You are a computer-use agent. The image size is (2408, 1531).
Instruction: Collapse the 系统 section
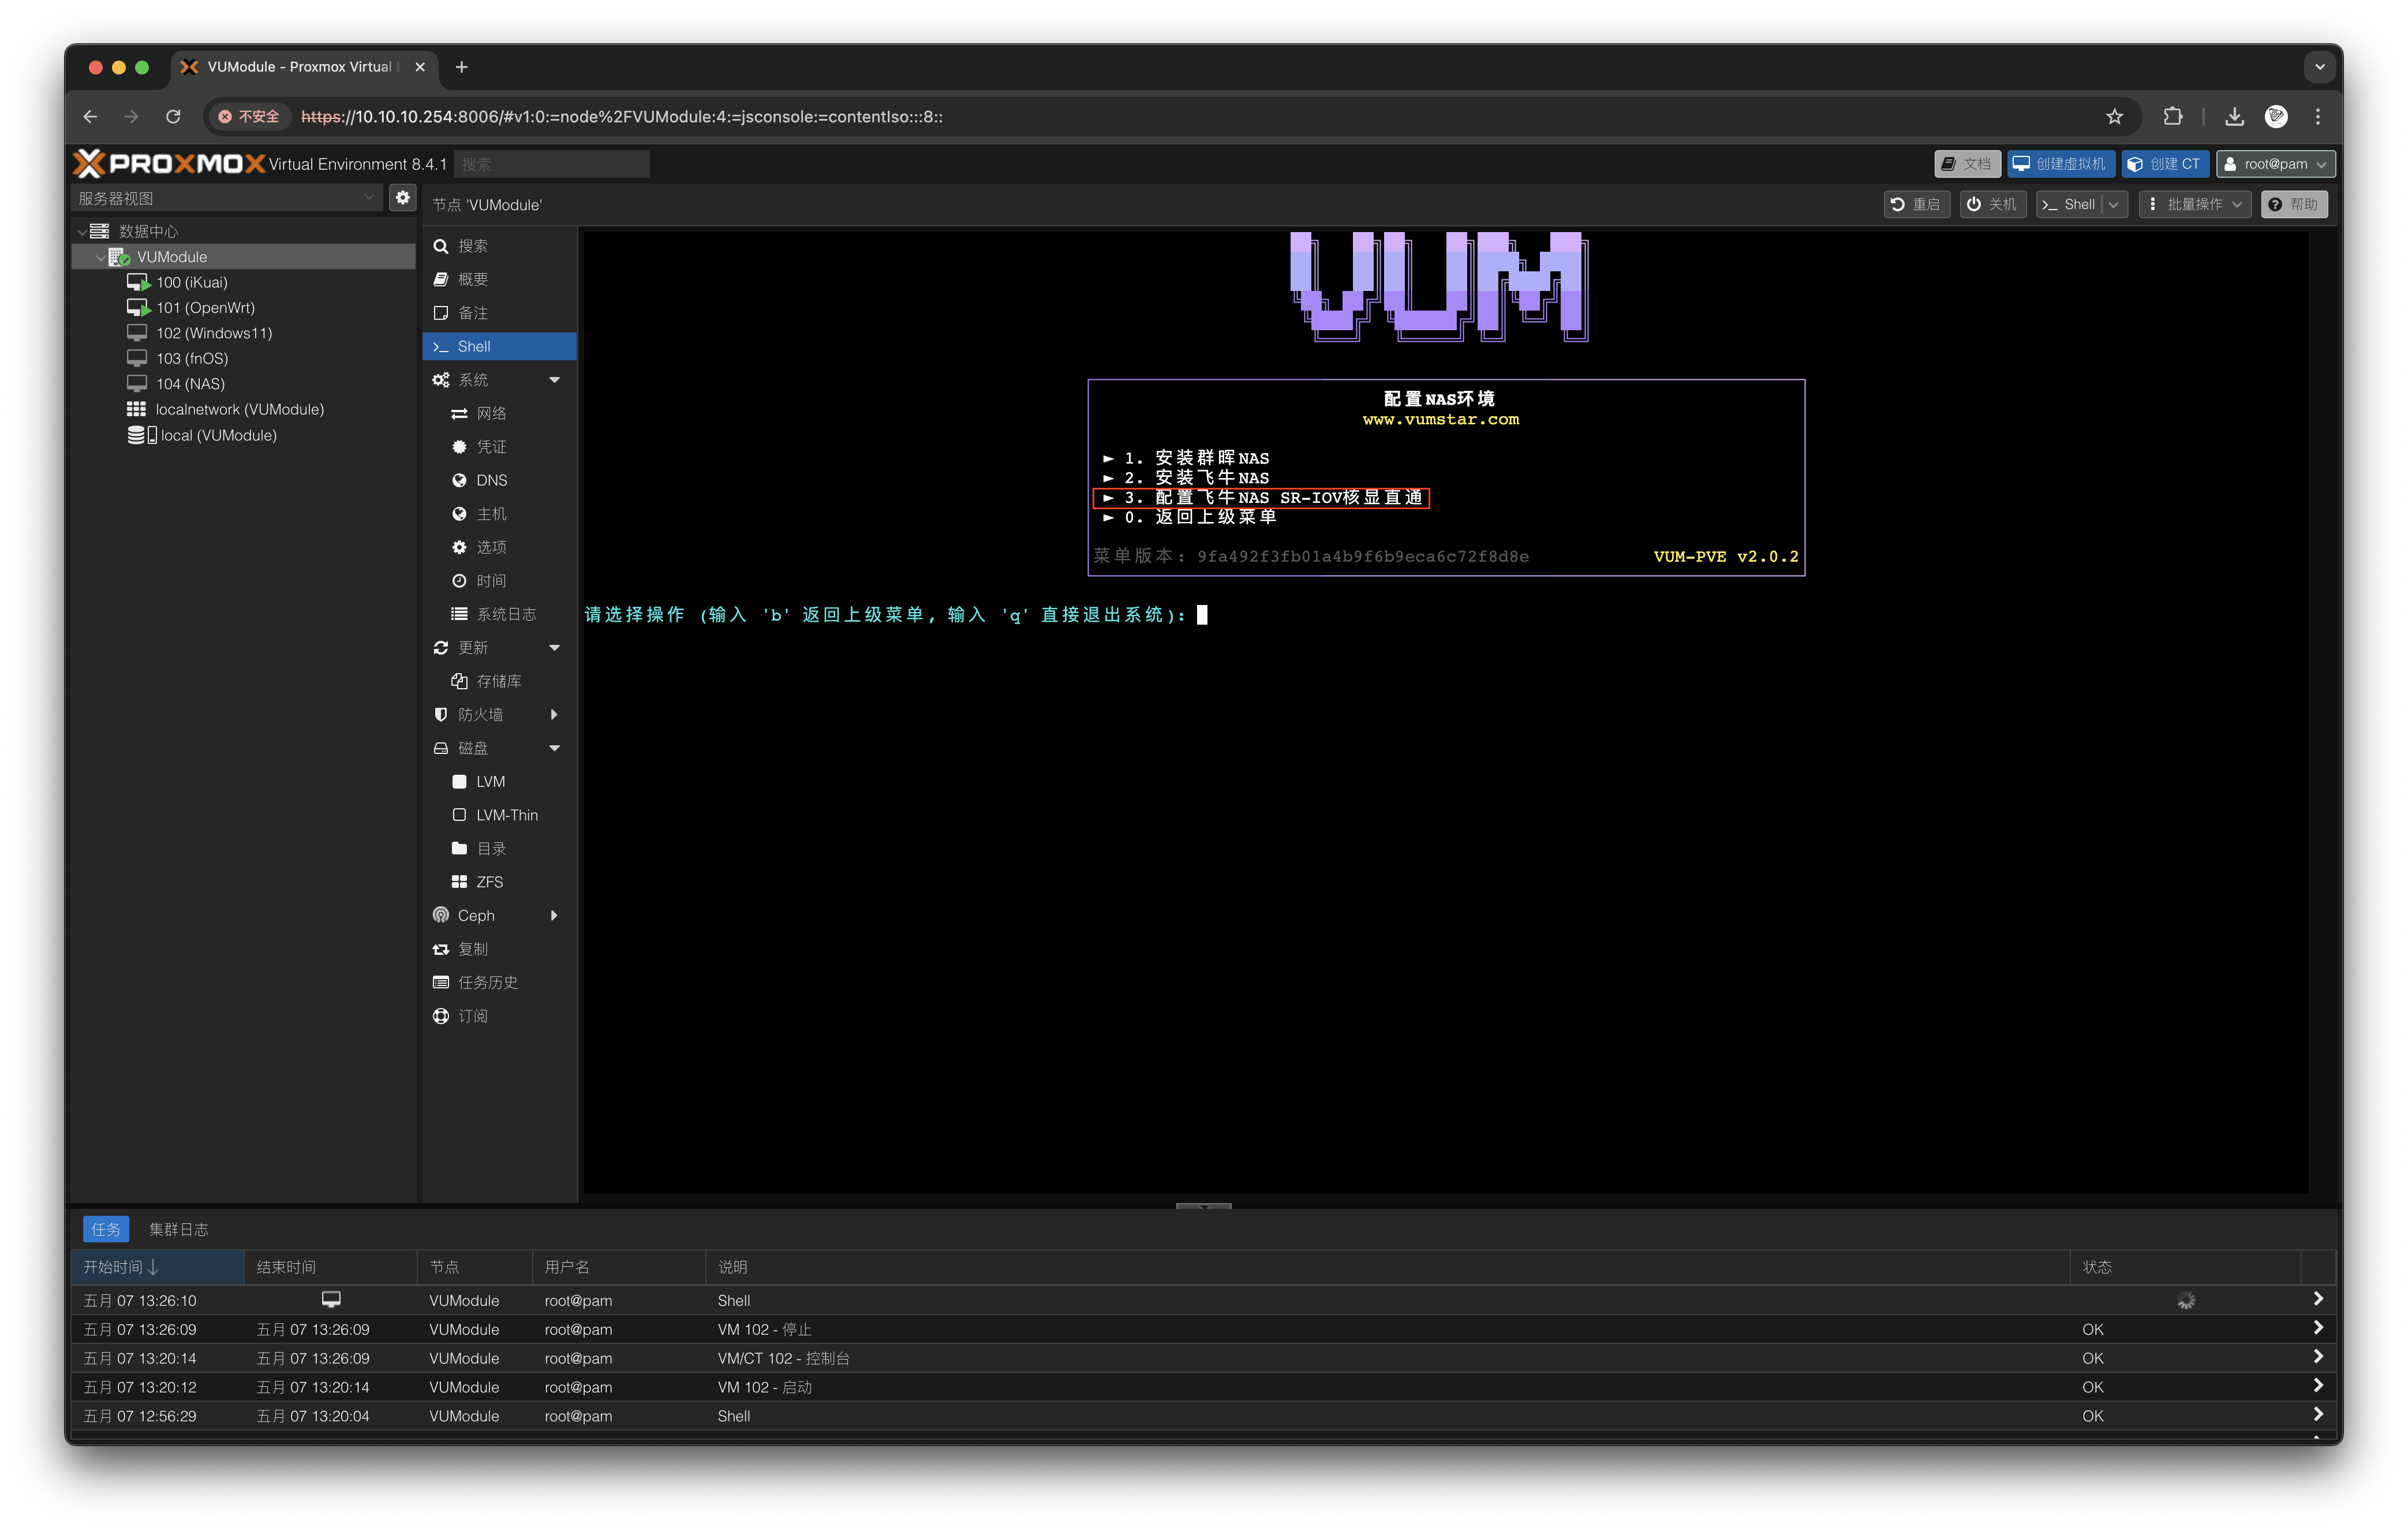tap(555, 379)
